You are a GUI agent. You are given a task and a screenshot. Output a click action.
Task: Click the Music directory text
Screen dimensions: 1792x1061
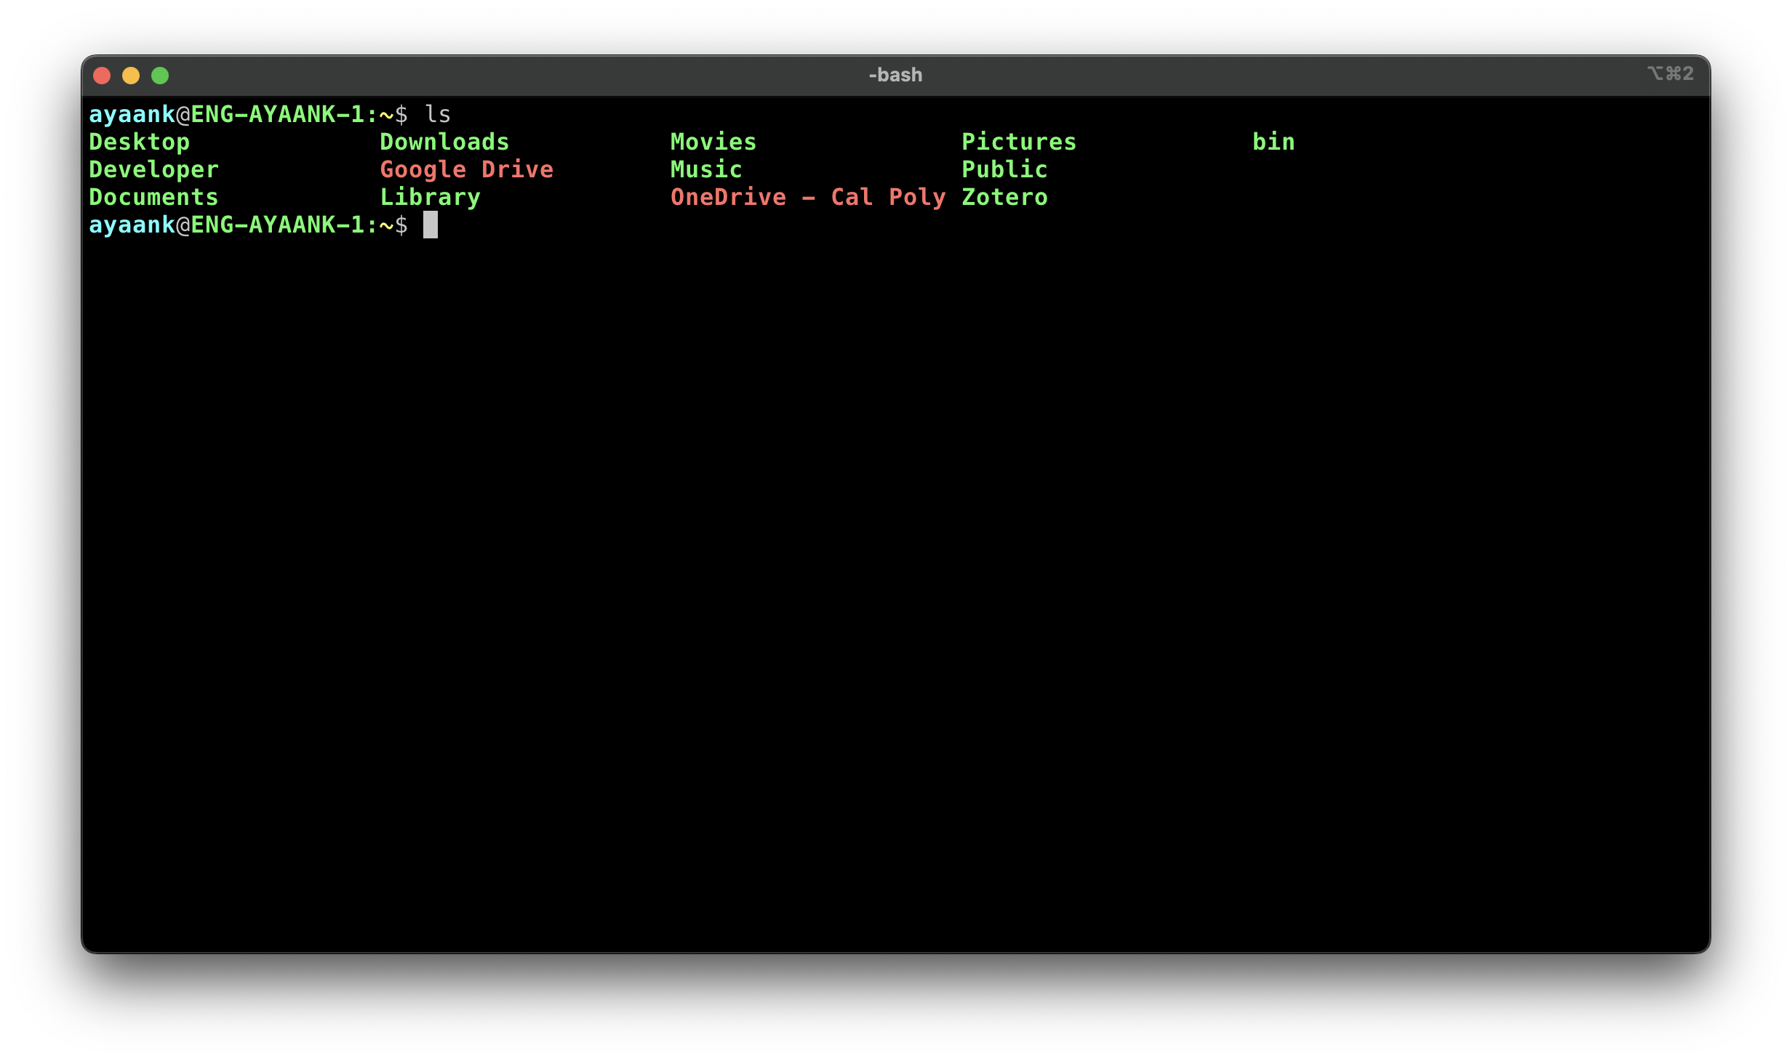coord(706,169)
